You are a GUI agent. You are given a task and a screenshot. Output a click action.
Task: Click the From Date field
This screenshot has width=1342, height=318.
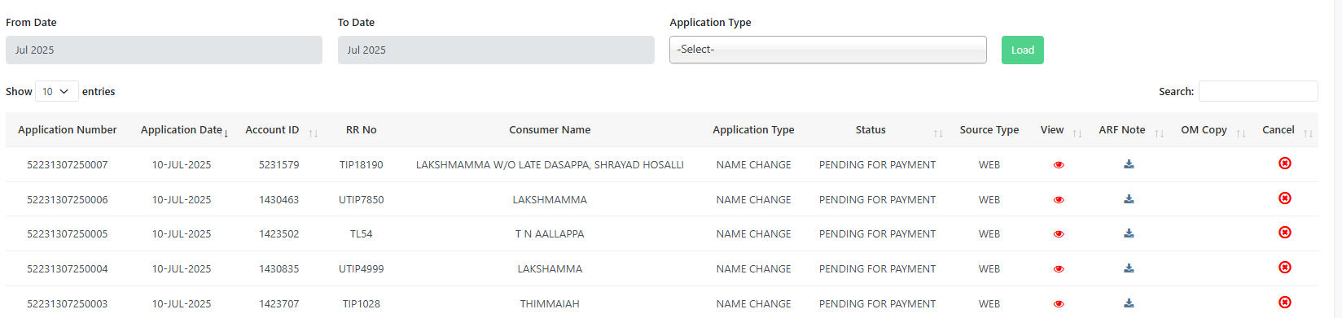click(164, 50)
